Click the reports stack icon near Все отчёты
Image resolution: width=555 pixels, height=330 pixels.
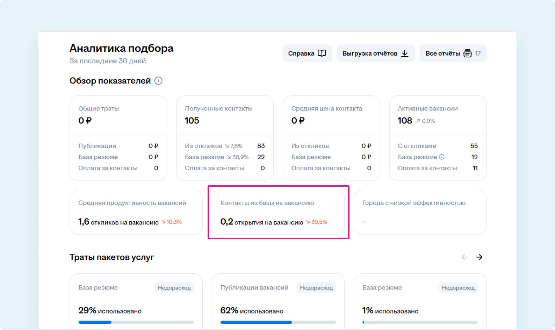pyautogui.click(x=467, y=53)
